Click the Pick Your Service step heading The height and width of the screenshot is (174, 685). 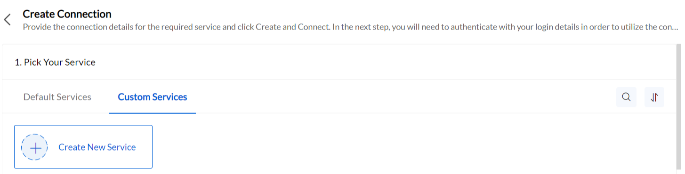click(55, 62)
